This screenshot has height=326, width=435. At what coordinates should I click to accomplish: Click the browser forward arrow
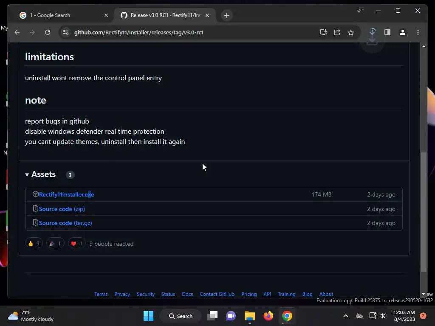pos(32,32)
